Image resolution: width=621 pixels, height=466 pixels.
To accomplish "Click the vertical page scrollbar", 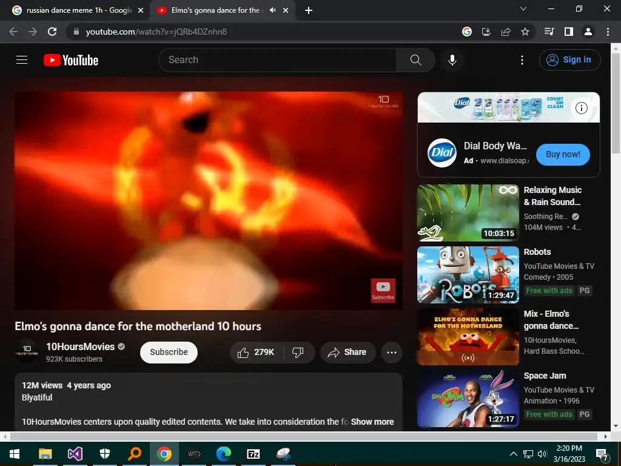I will pyautogui.click(x=616, y=103).
